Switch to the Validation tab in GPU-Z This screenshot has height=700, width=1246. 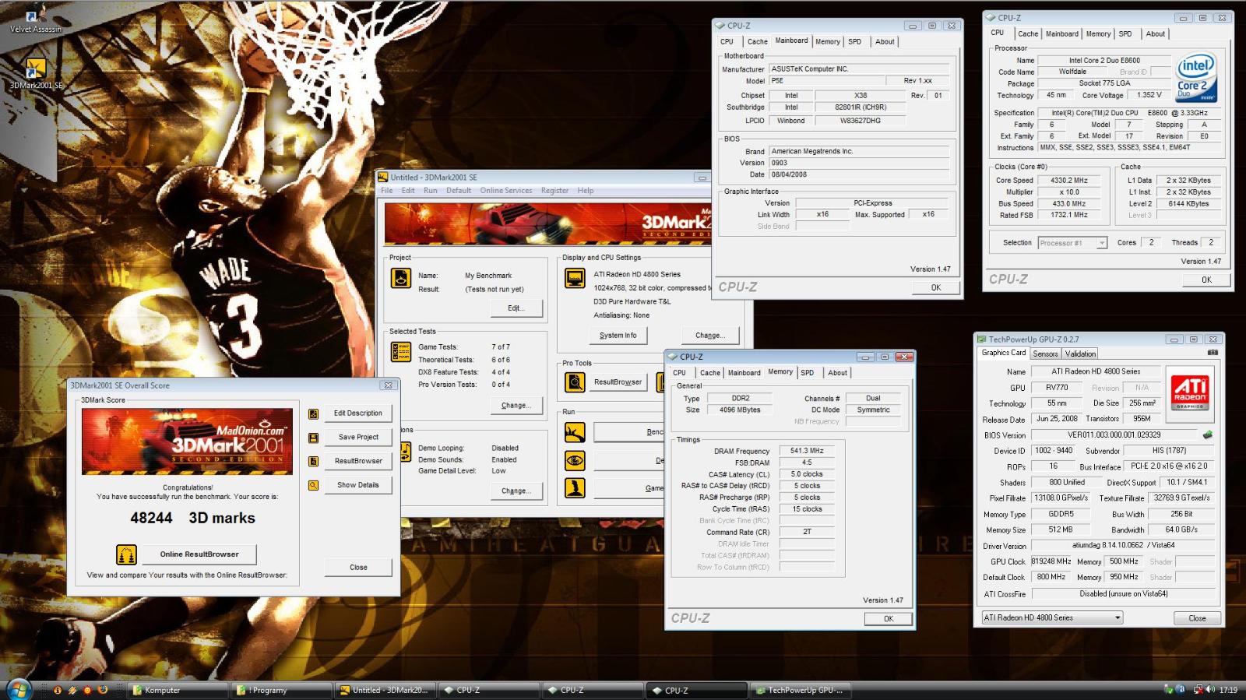1081,354
